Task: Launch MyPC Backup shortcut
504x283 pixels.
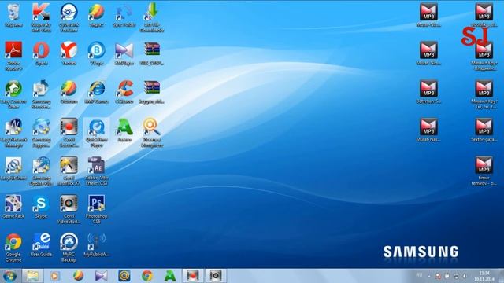Action: pos(69,248)
